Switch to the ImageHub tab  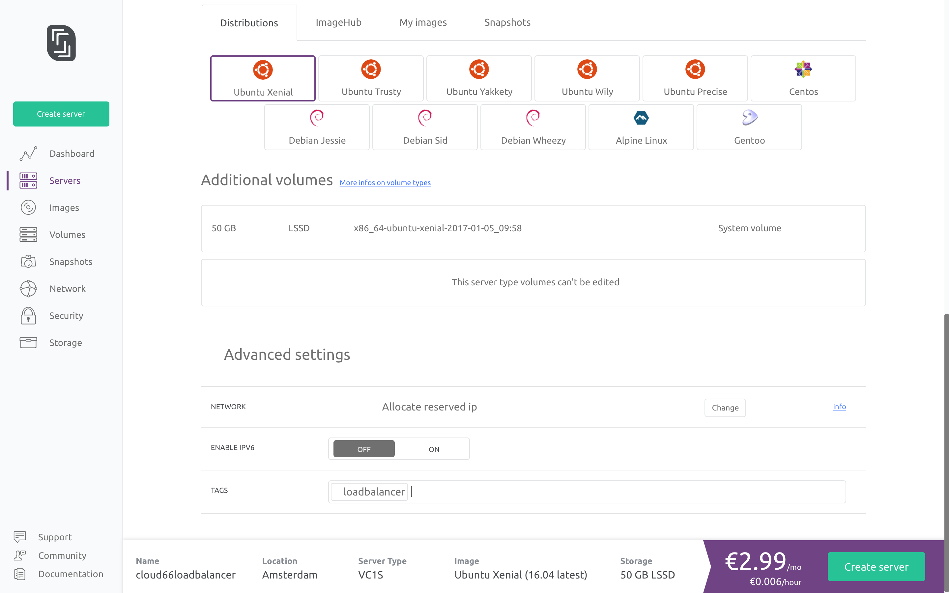(338, 22)
